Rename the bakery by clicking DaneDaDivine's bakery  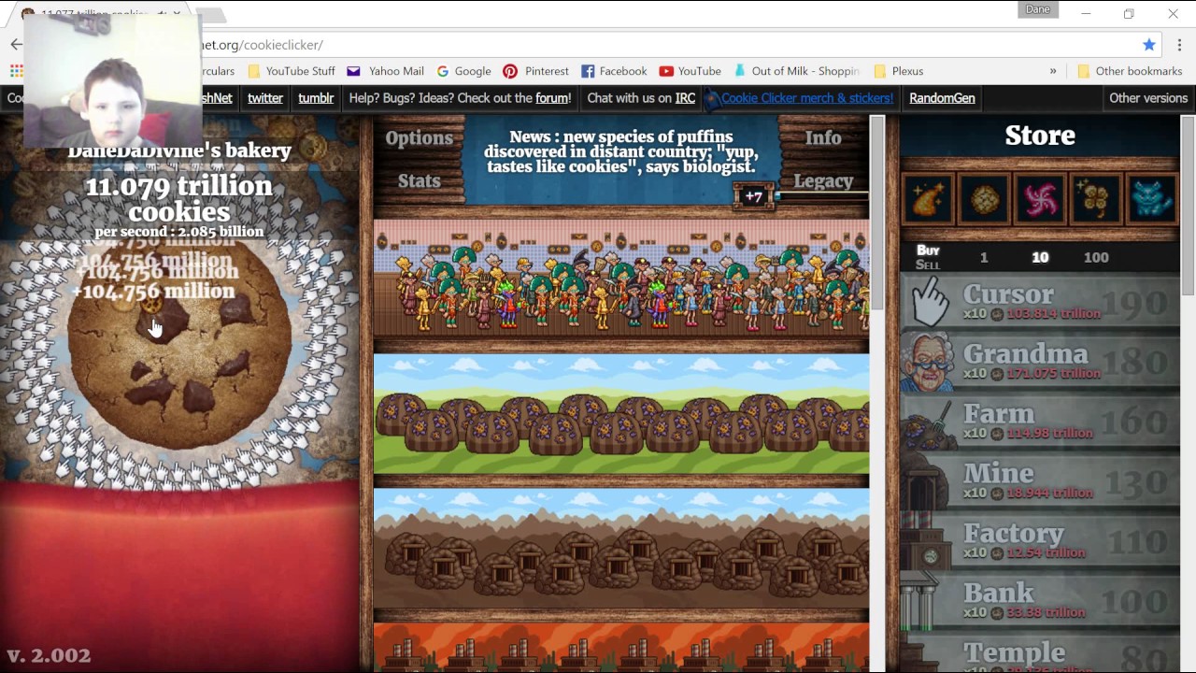click(179, 150)
